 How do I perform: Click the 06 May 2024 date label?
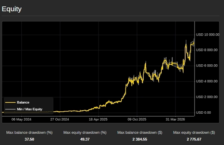(21, 120)
